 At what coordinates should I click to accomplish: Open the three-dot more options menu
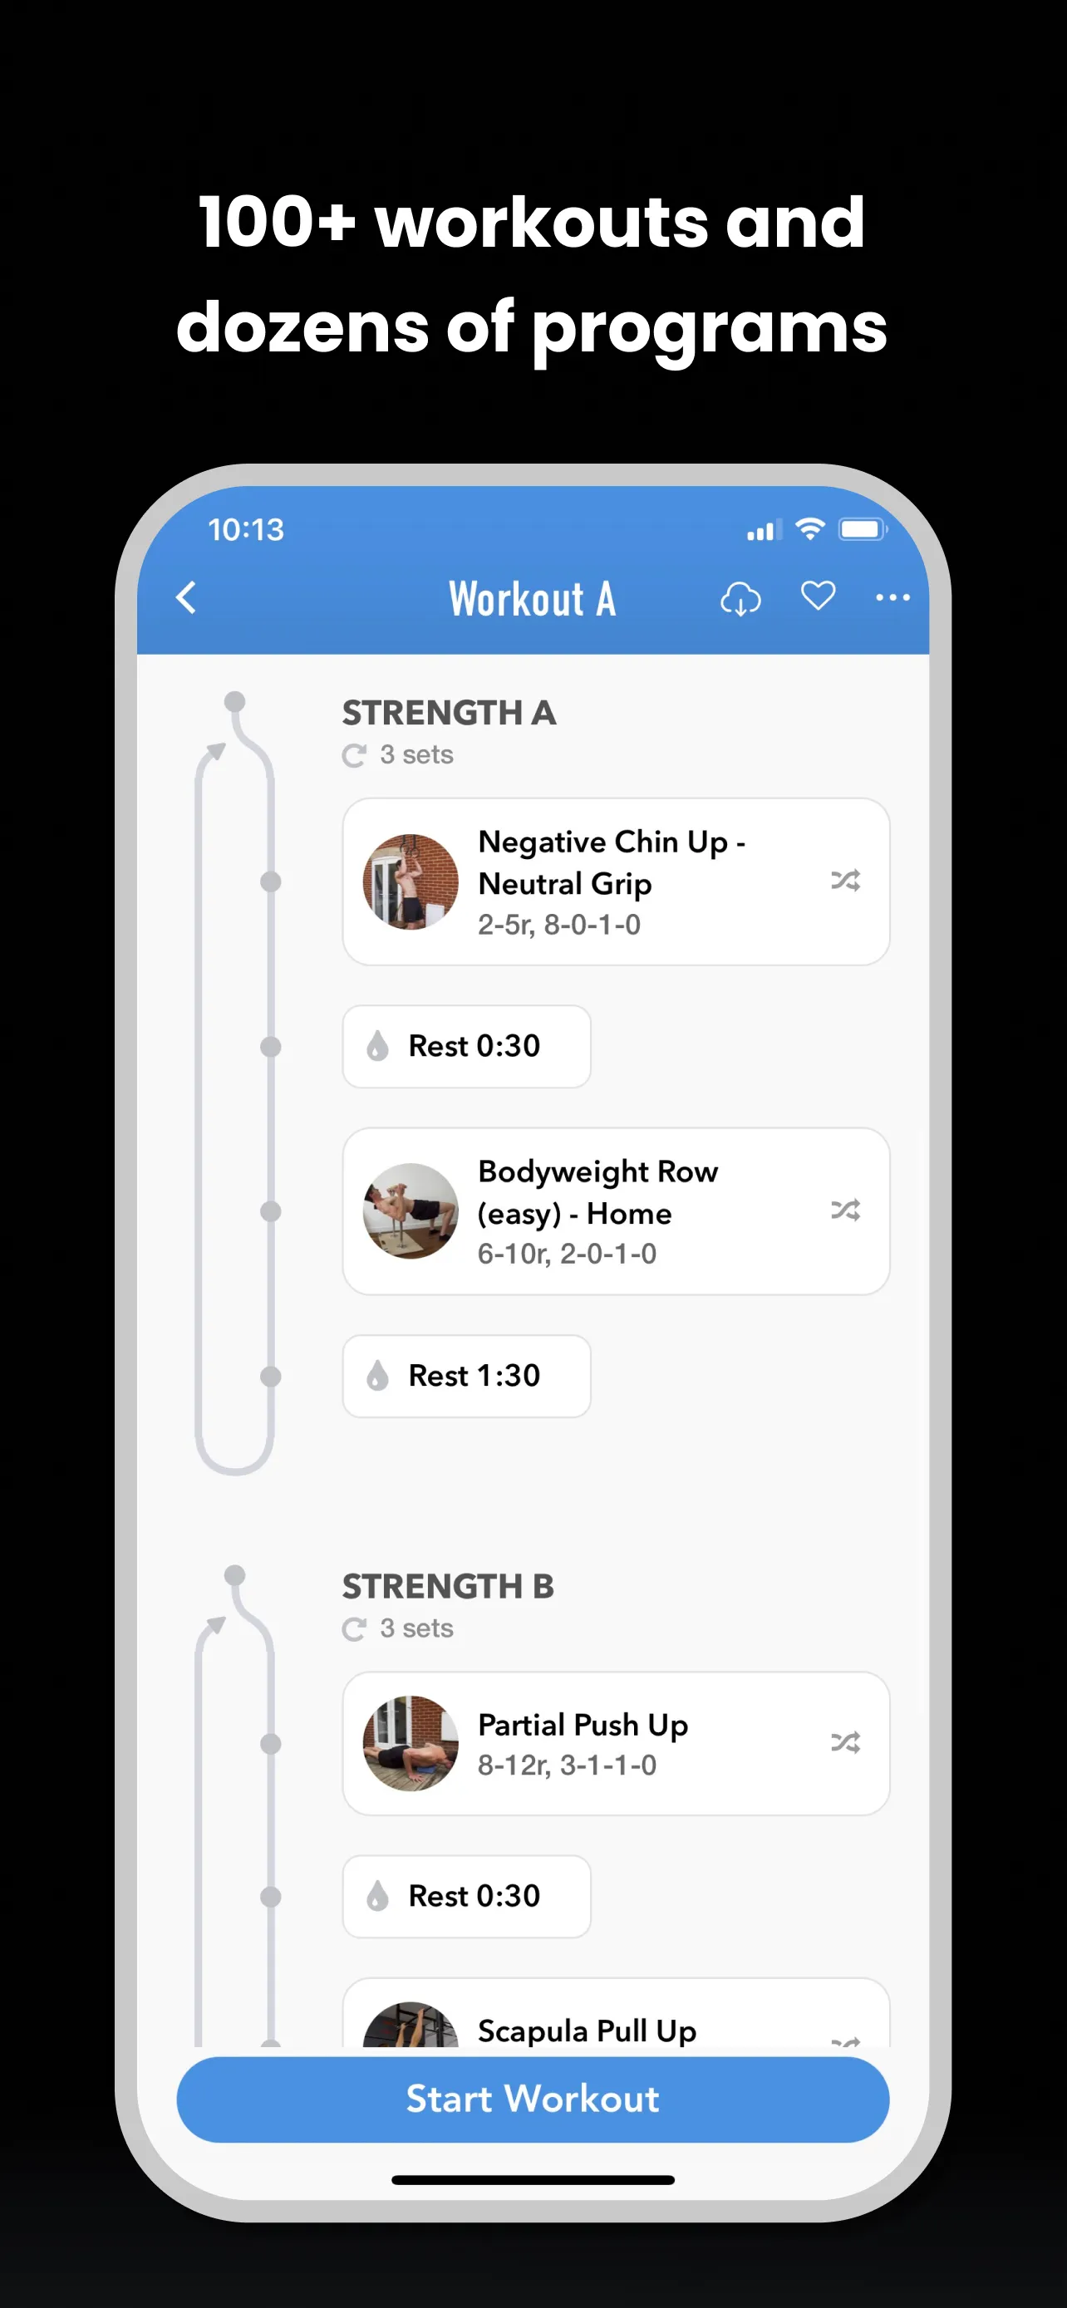point(892,597)
